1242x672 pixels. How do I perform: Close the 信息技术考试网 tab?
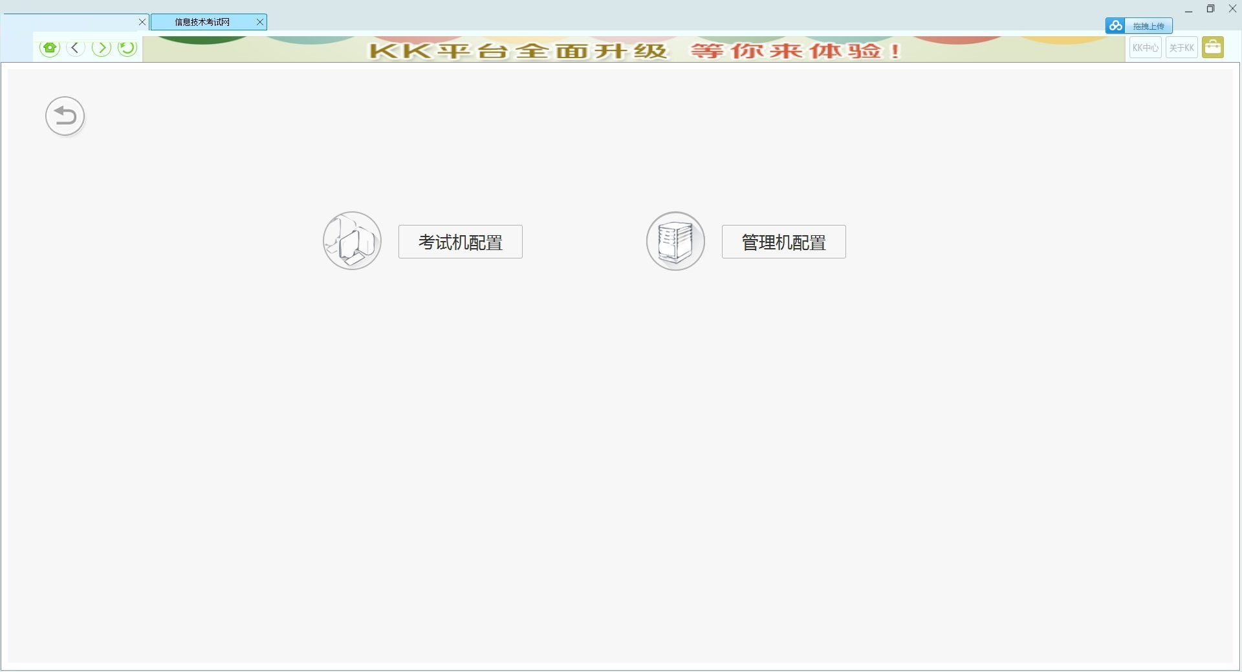pos(260,22)
